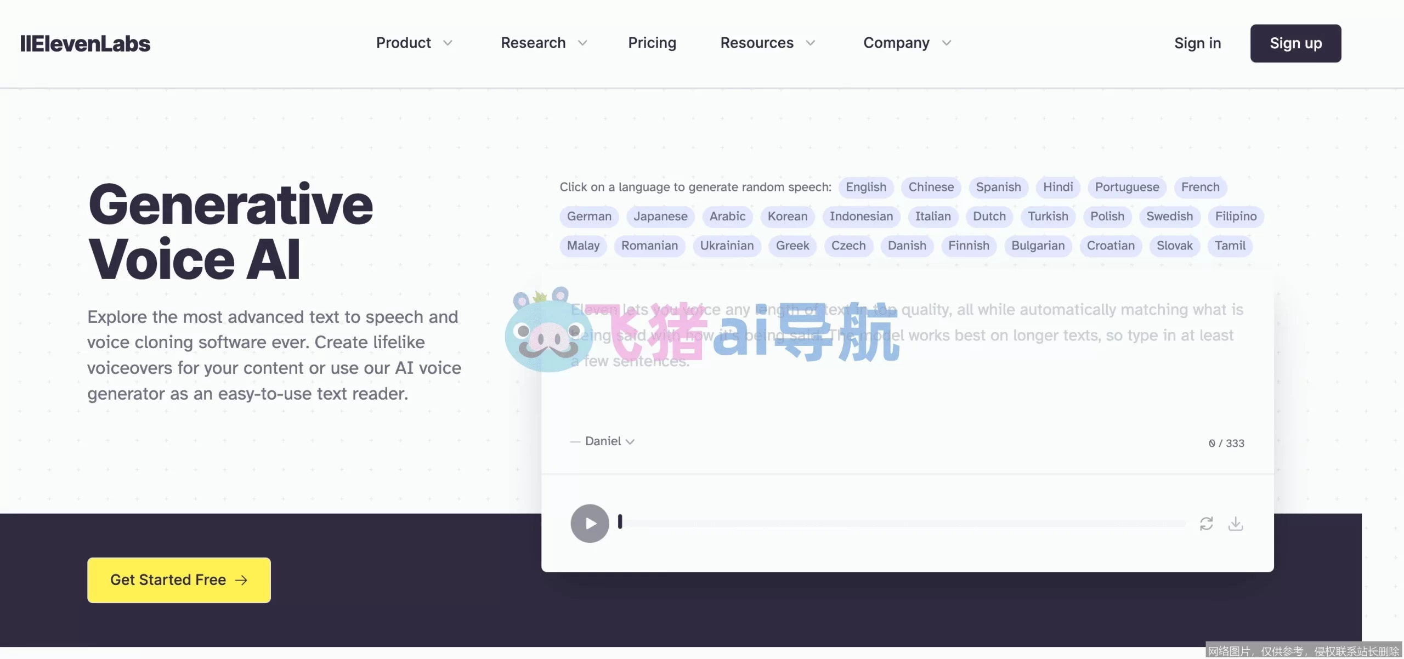Expand the Resources menu
Viewport: 1404px width, 659px height.
point(768,43)
